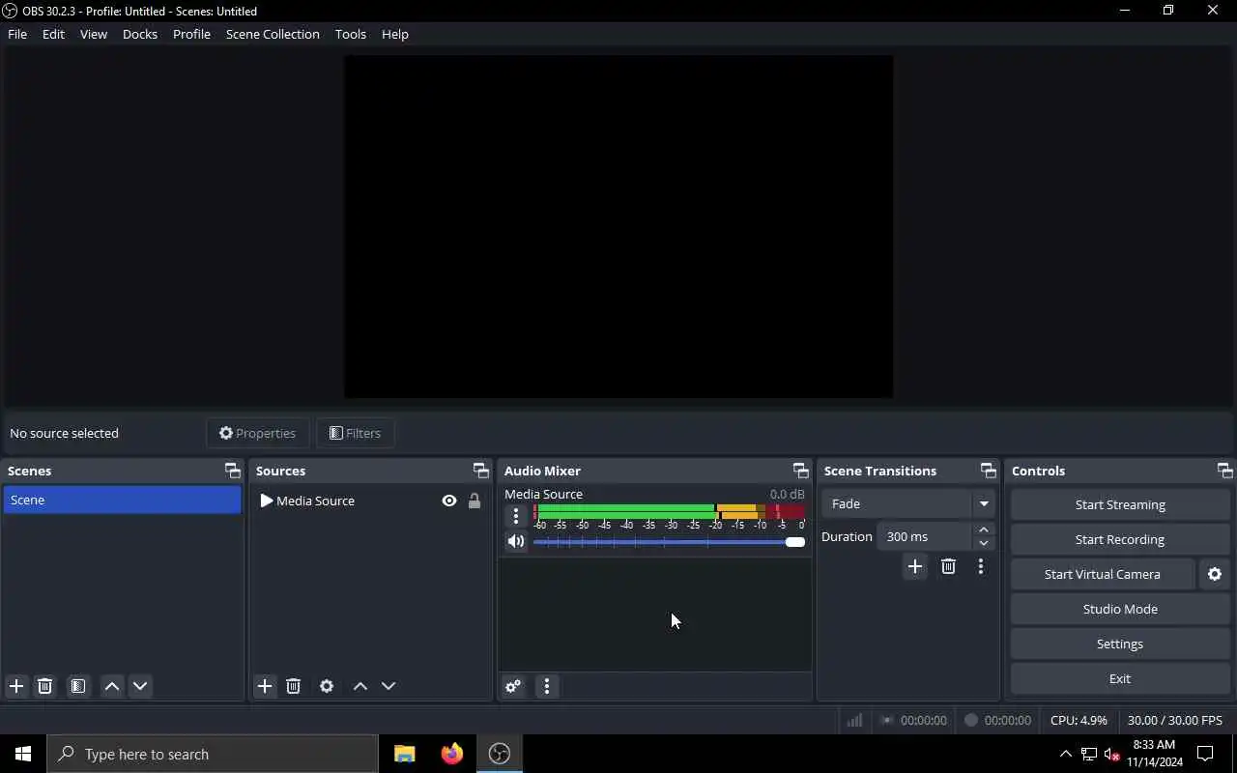Click the Filters button
This screenshot has width=1237, height=773.
click(x=356, y=433)
